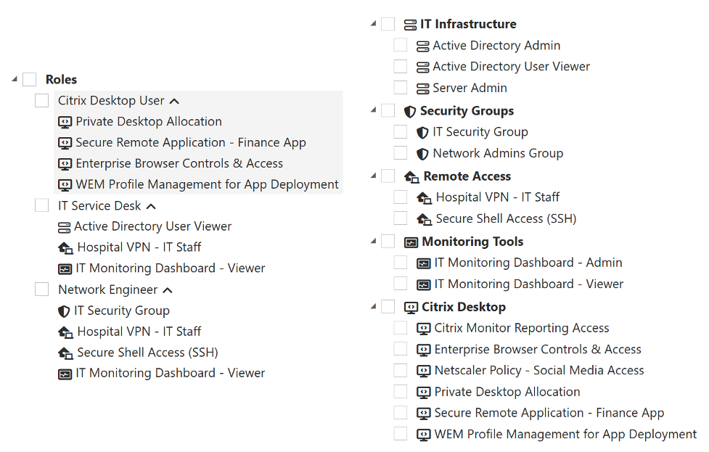Select Private Desktop Allocation under Citrix Desktop User
Viewport: 709px width, 452px height.
coord(148,122)
